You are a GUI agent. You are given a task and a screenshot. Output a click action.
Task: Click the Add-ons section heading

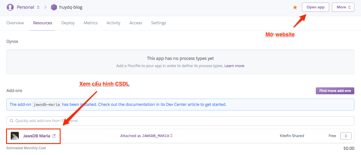[x=14, y=91]
